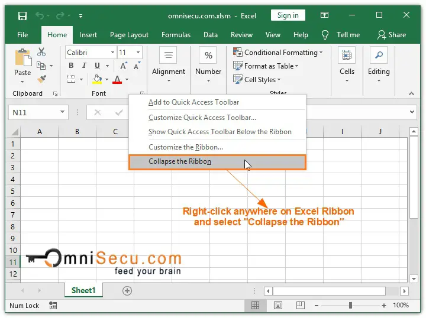The height and width of the screenshot is (318, 426).
Task: Click the Redo arrow icon
Action: click(x=60, y=16)
